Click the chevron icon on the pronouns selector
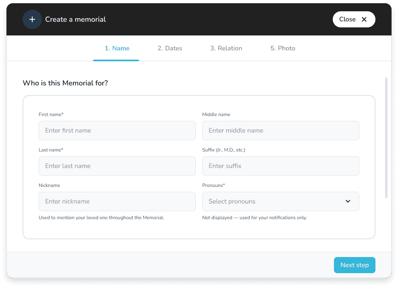Viewport: 398px width, 307px height. pyautogui.click(x=348, y=201)
